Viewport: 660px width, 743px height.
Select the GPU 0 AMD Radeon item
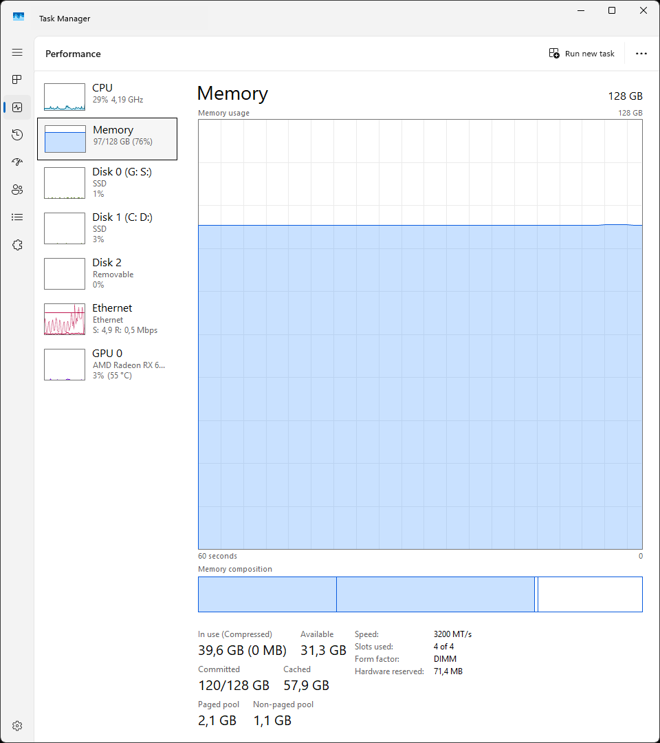coord(107,365)
